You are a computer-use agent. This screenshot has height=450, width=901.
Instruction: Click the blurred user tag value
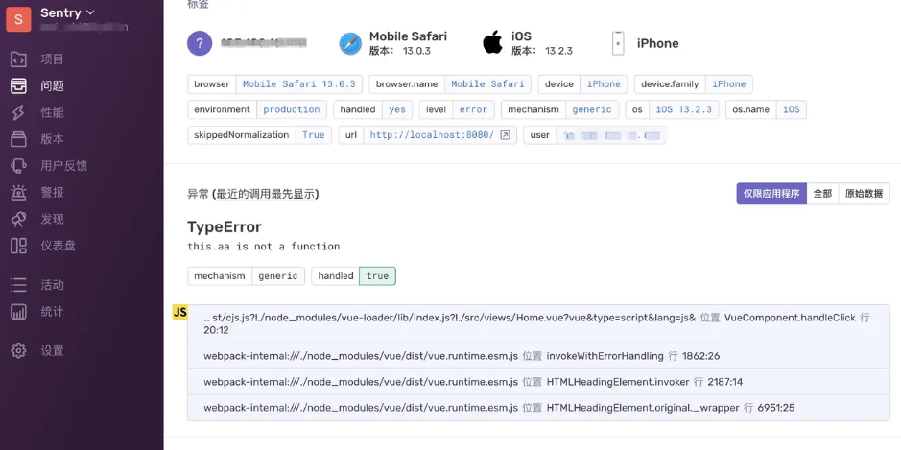click(x=611, y=135)
